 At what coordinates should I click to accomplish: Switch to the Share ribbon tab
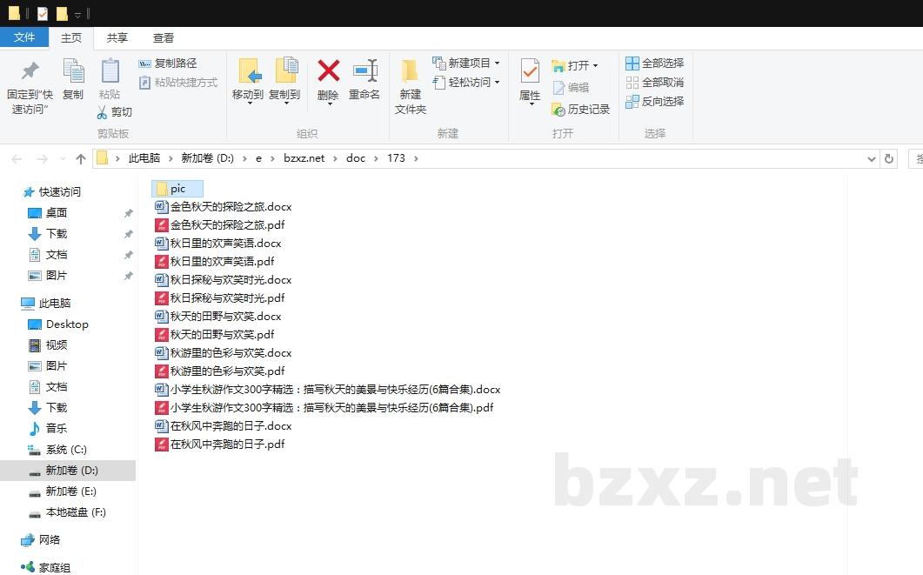(117, 37)
